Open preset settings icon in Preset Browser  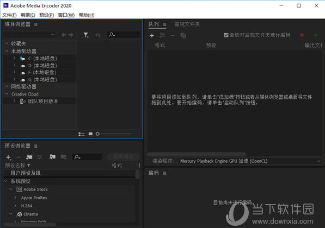(40, 157)
